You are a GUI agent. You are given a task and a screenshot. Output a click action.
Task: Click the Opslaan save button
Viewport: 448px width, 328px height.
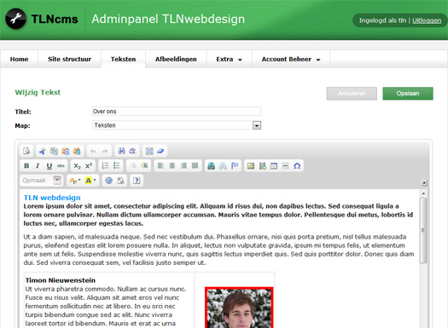[408, 94]
